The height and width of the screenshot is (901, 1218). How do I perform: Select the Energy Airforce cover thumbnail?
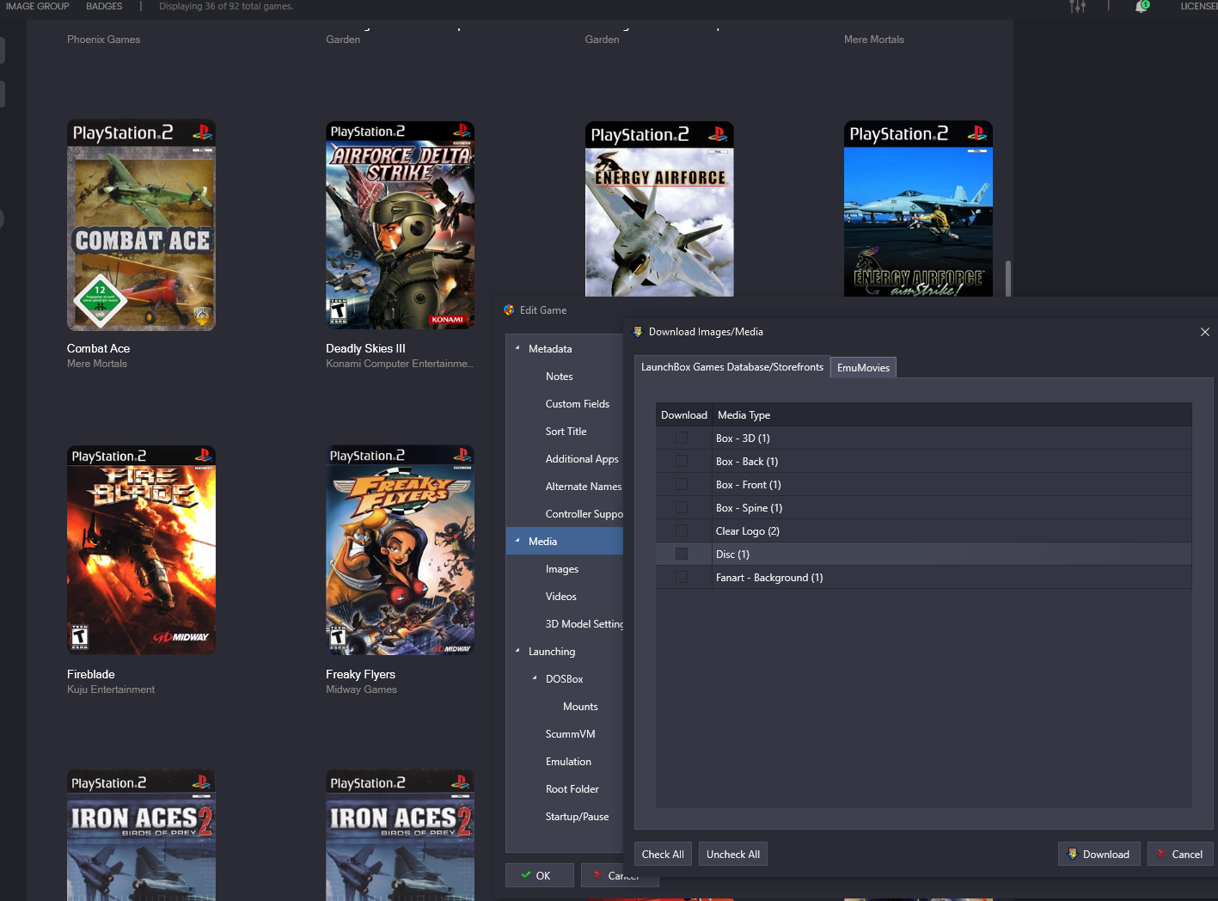coord(659,210)
